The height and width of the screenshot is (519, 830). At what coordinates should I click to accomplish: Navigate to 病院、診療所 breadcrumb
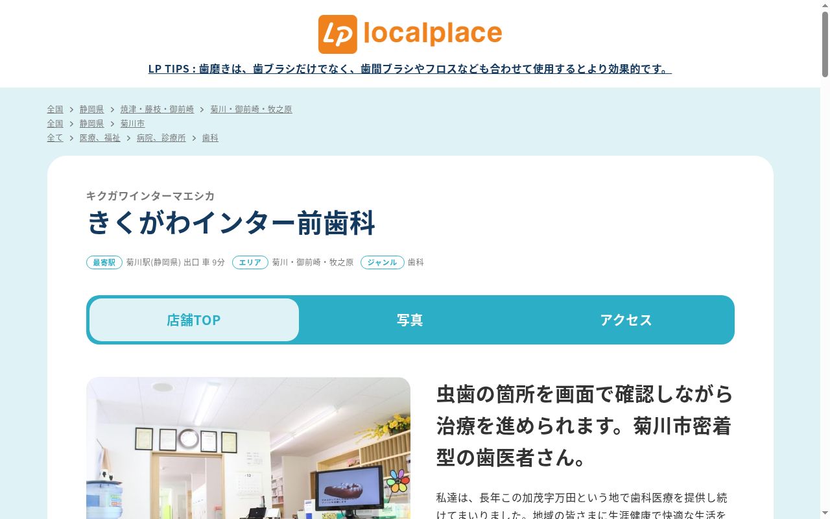point(161,138)
